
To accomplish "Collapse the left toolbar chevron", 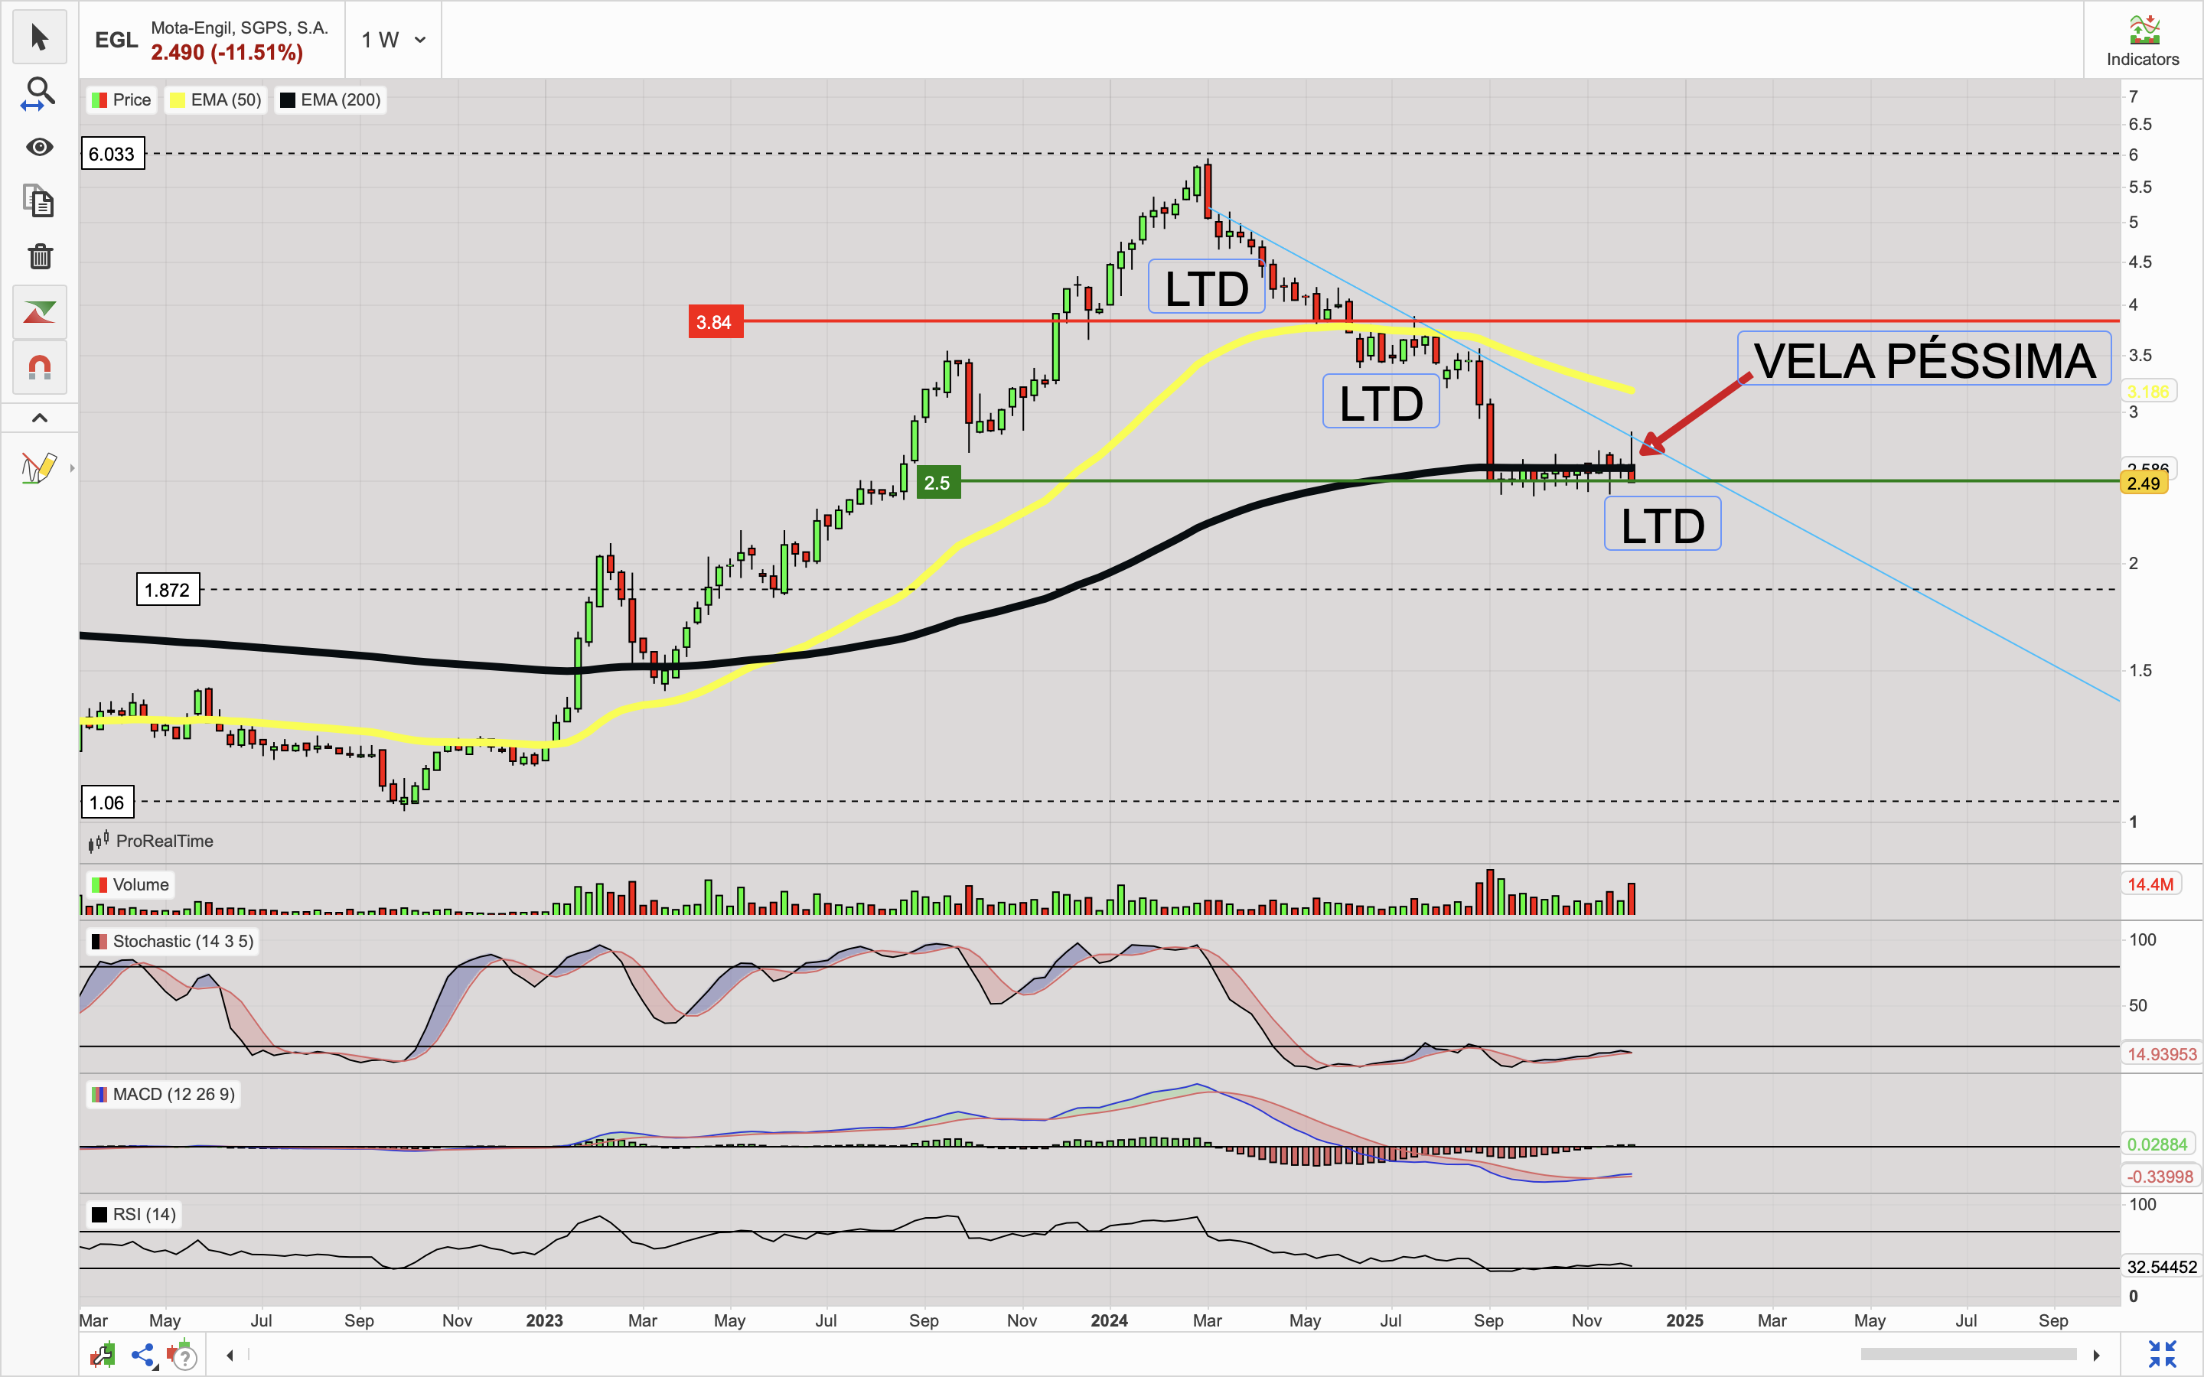I will click(x=38, y=418).
